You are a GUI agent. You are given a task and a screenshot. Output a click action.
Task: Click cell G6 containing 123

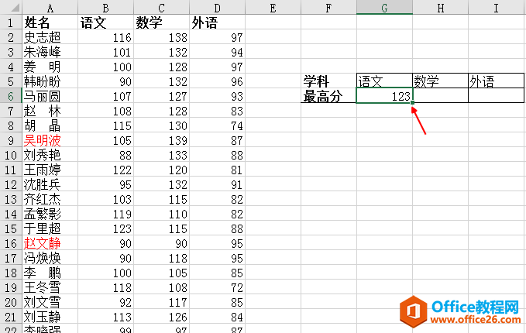pyautogui.click(x=384, y=96)
